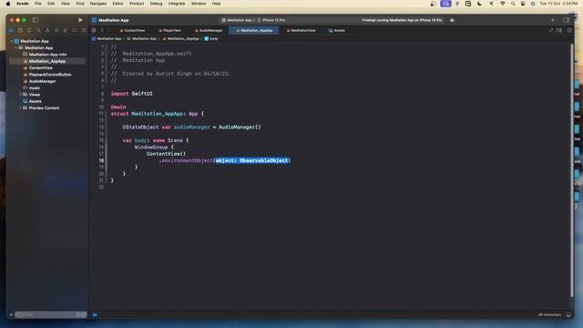Open the Test navigator icon

[56, 30]
